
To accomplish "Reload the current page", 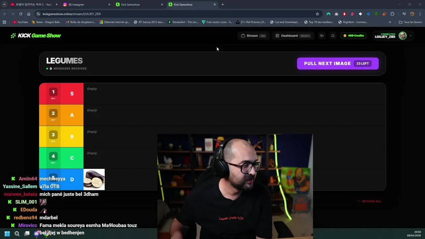I will point(21,14).
